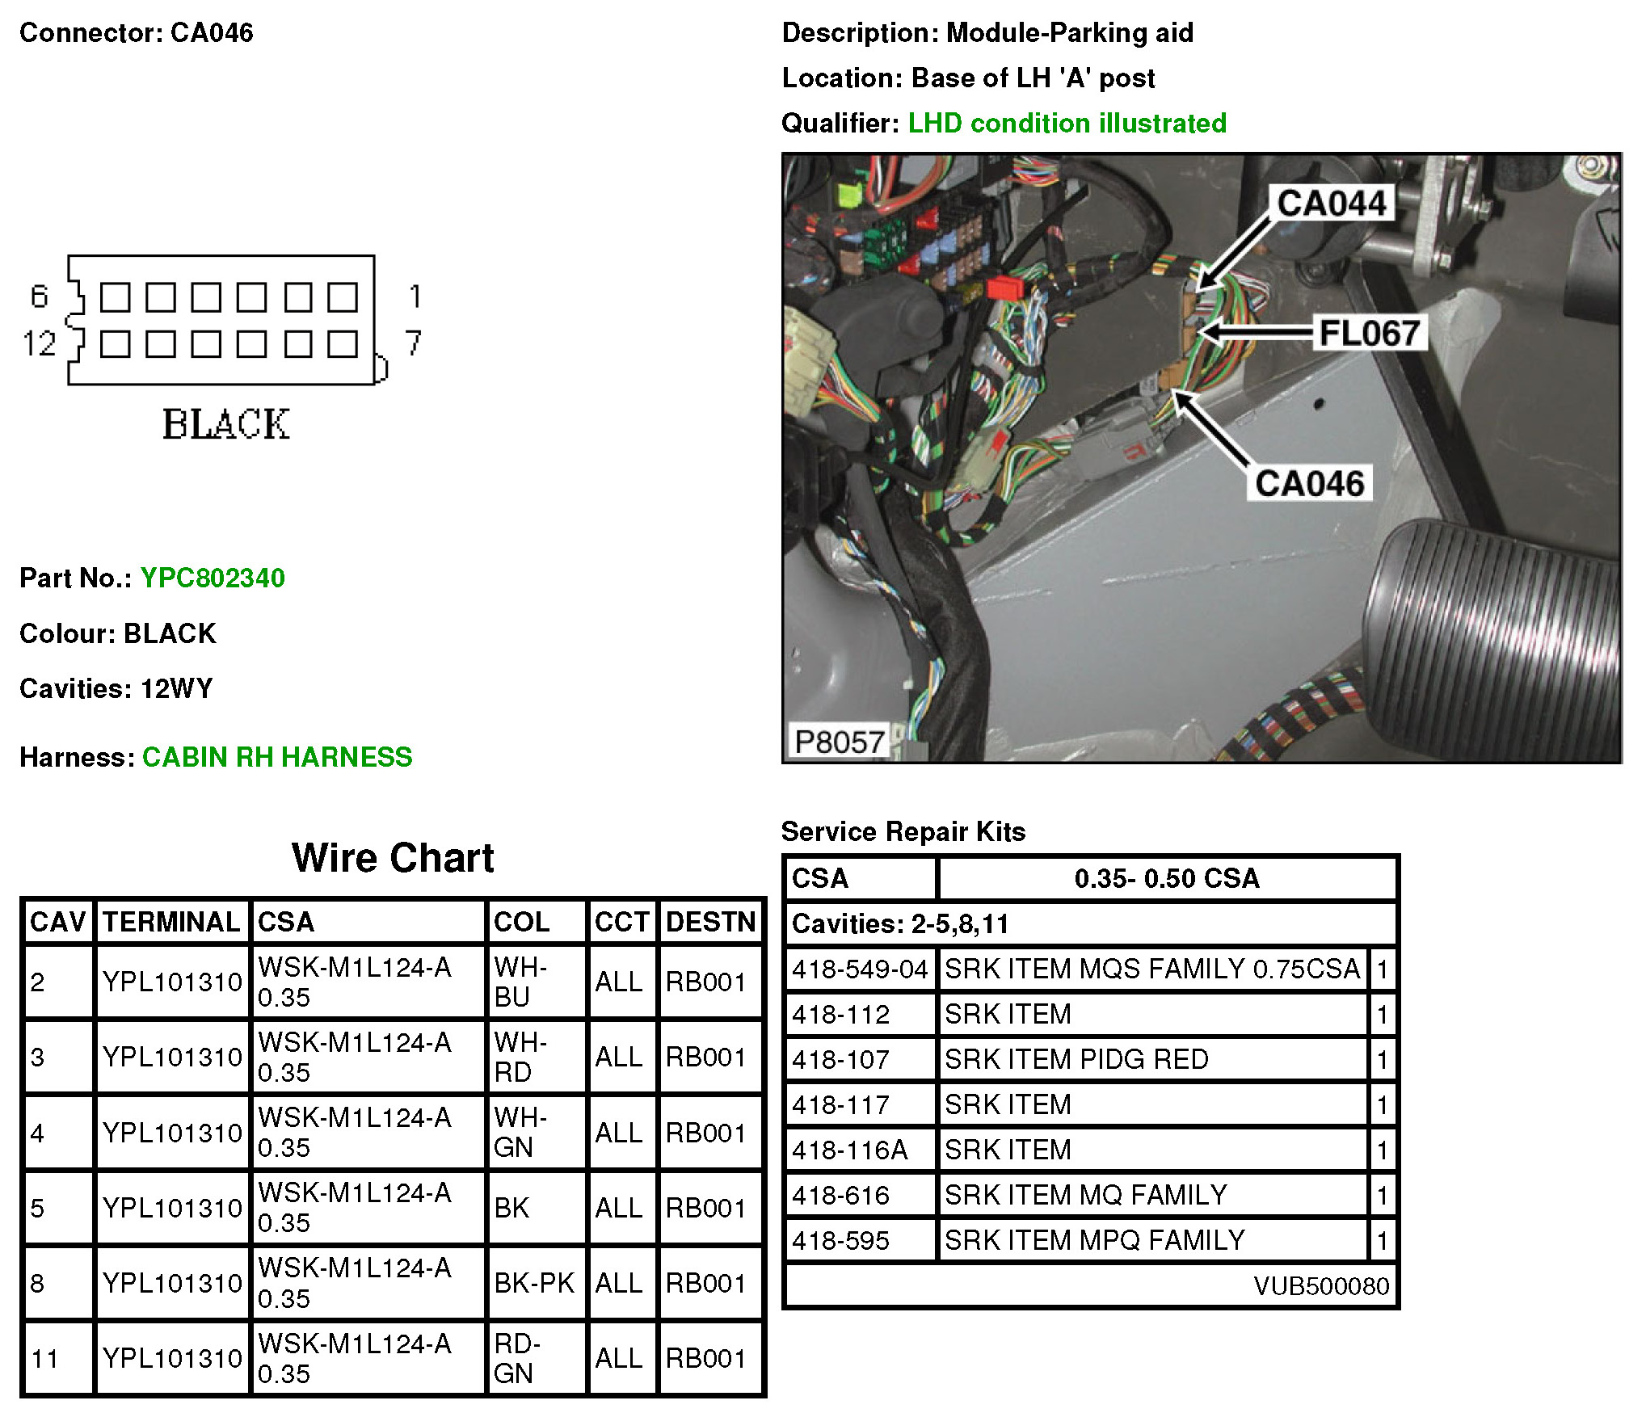Click the YPC802340 part number link
1646x1413 pixels.
click(x=213, y=578)
